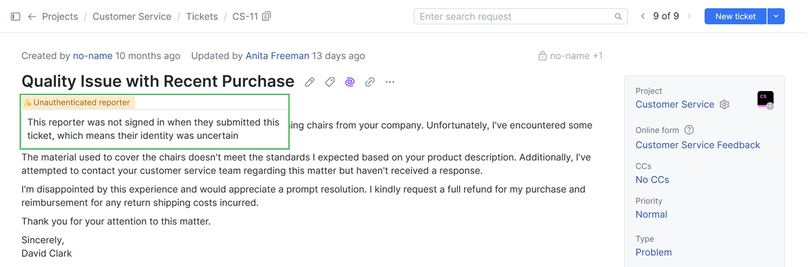Viewport: 811px width, 267px height.
Task: Open the purple AI assistant swirl icon
Action: [x=350, y=82]
